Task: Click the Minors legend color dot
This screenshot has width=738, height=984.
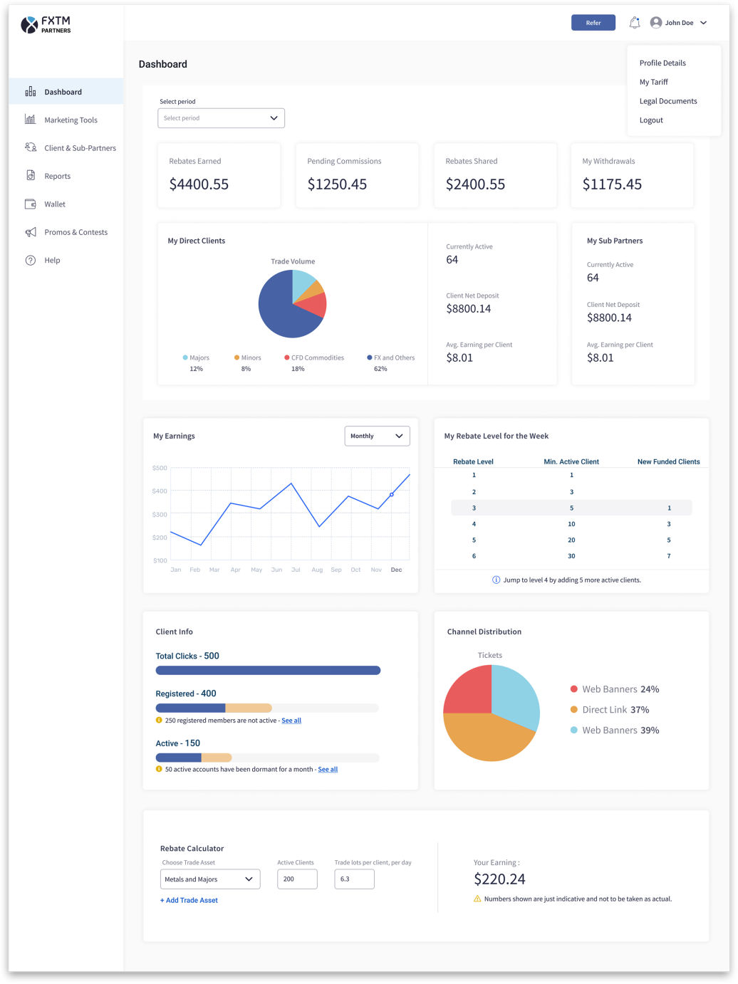Action: [x=237, y=357]
